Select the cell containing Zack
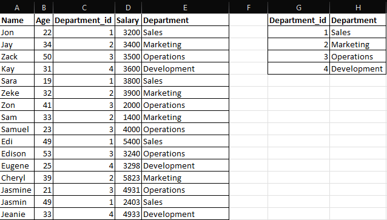 (x=17, y=56)
